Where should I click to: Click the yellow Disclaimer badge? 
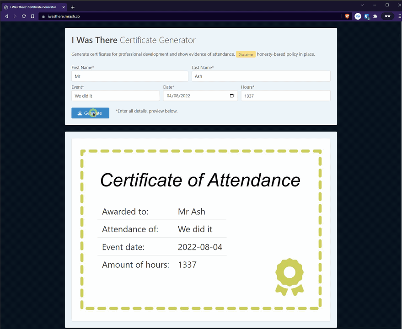246,54
